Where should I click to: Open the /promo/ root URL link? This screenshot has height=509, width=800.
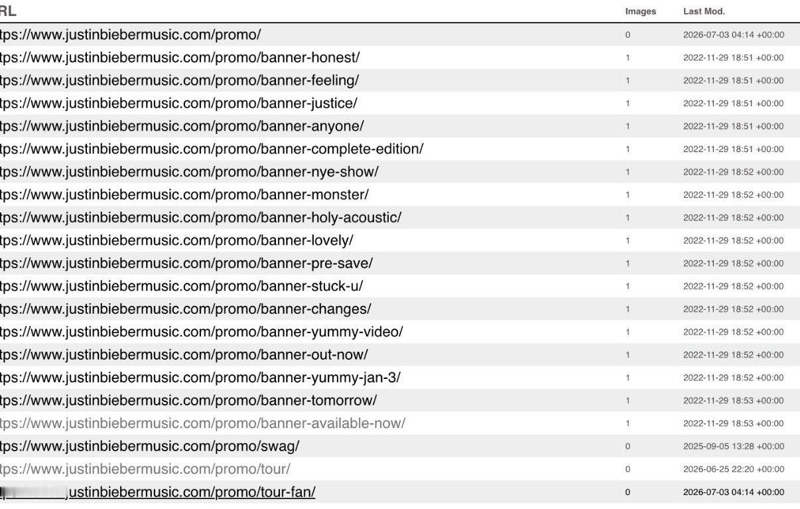click(131, 35)
